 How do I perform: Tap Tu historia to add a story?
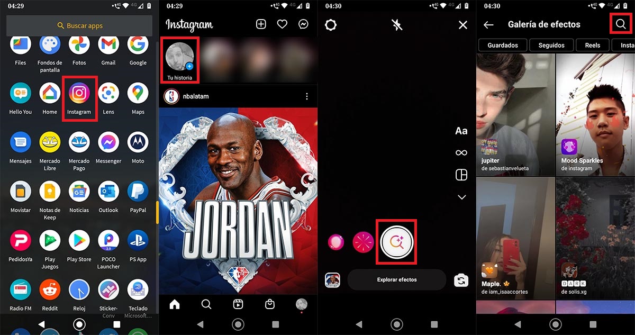180,60
